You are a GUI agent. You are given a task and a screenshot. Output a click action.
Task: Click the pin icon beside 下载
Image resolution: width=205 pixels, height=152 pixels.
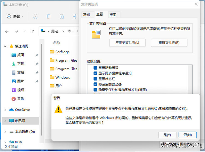pos(37,64)
